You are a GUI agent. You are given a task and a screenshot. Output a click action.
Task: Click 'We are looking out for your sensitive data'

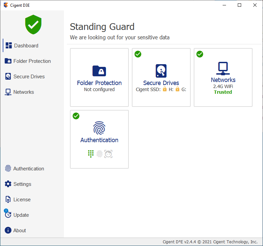tap(120, 37)
